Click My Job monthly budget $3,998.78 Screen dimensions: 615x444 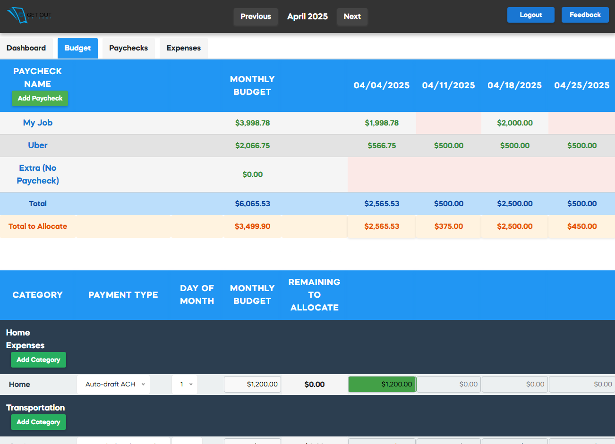253,123
